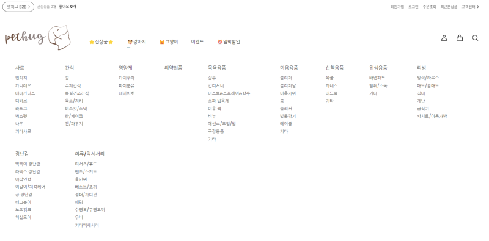Click the 좋아요 0개 link
The width and height of the screenshot is (489, 241).
click(67, 7)
